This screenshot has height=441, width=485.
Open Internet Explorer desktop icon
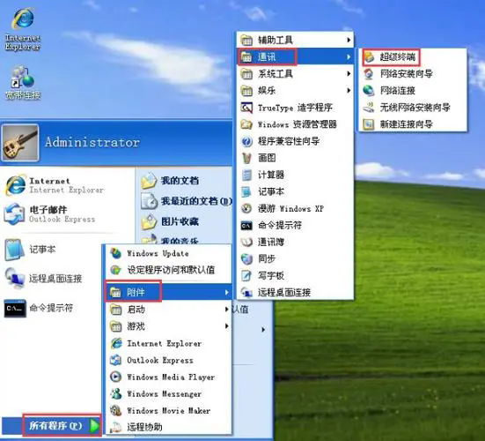(23, 29)
